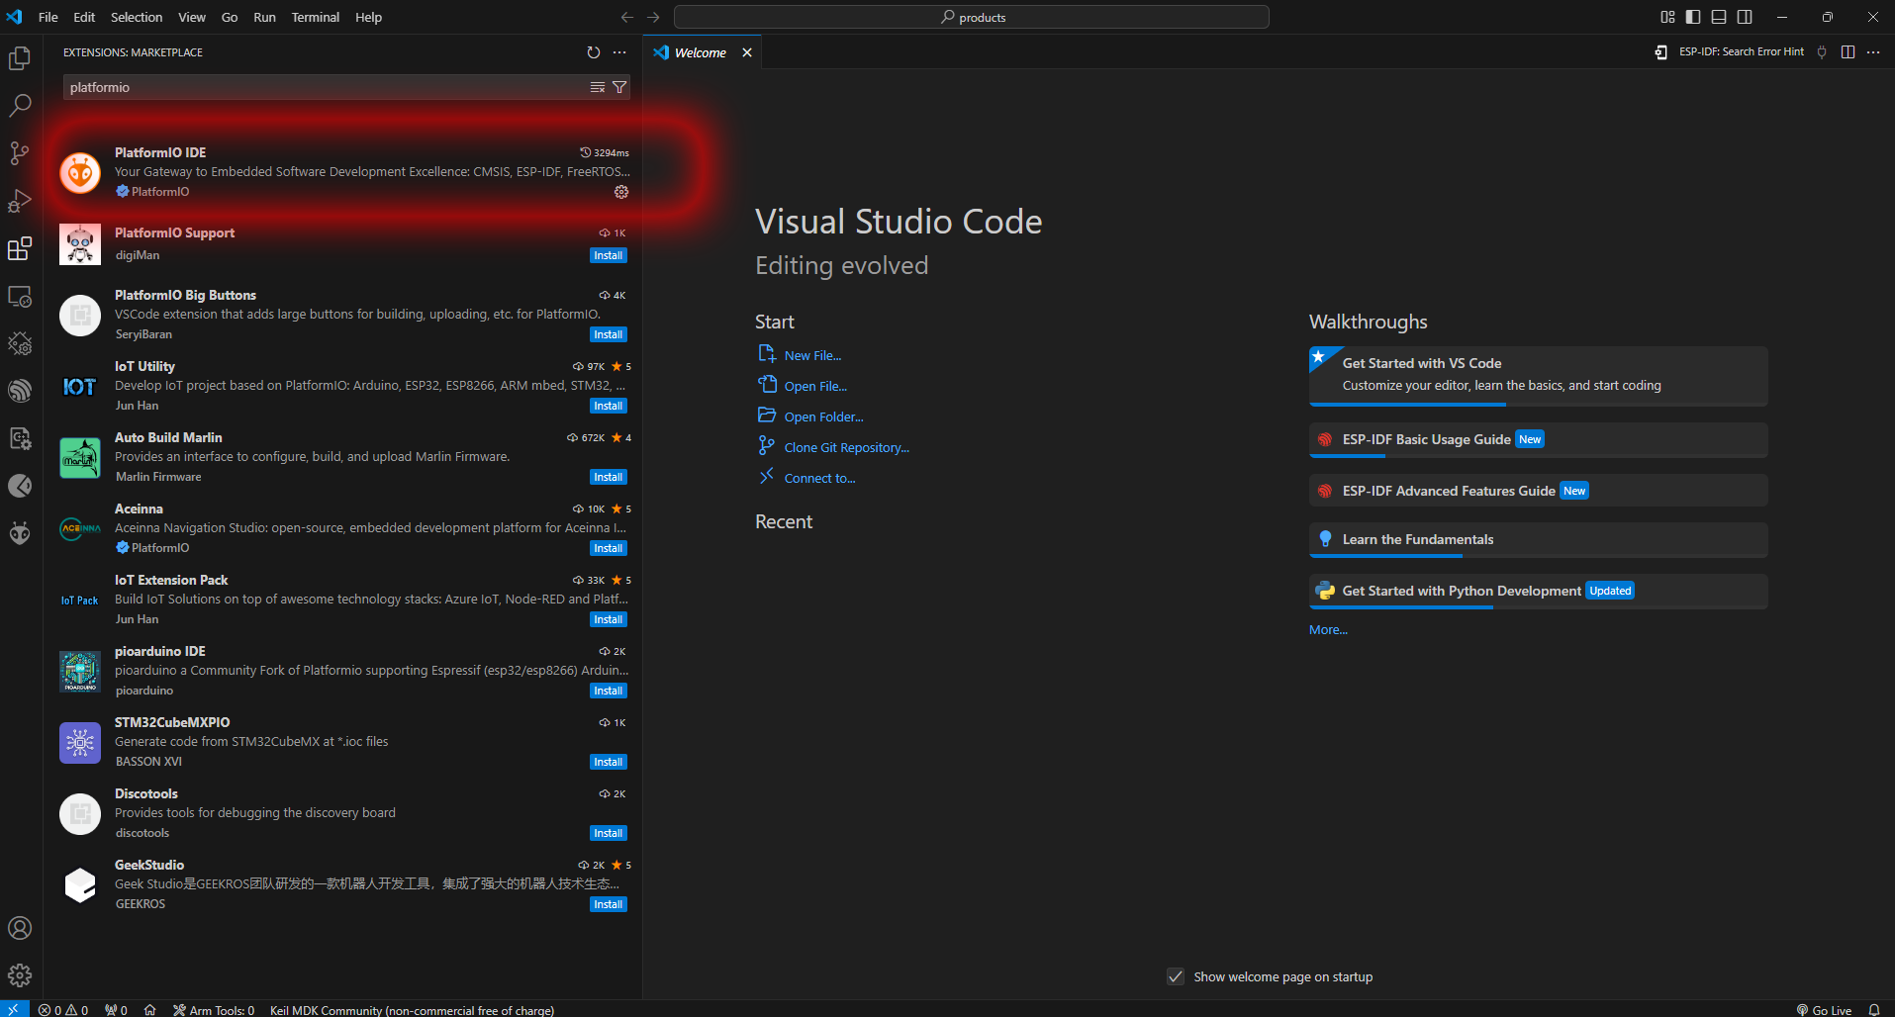Click the Open Folder... link
1895x1017 pixels.
(x=823, y=416)
